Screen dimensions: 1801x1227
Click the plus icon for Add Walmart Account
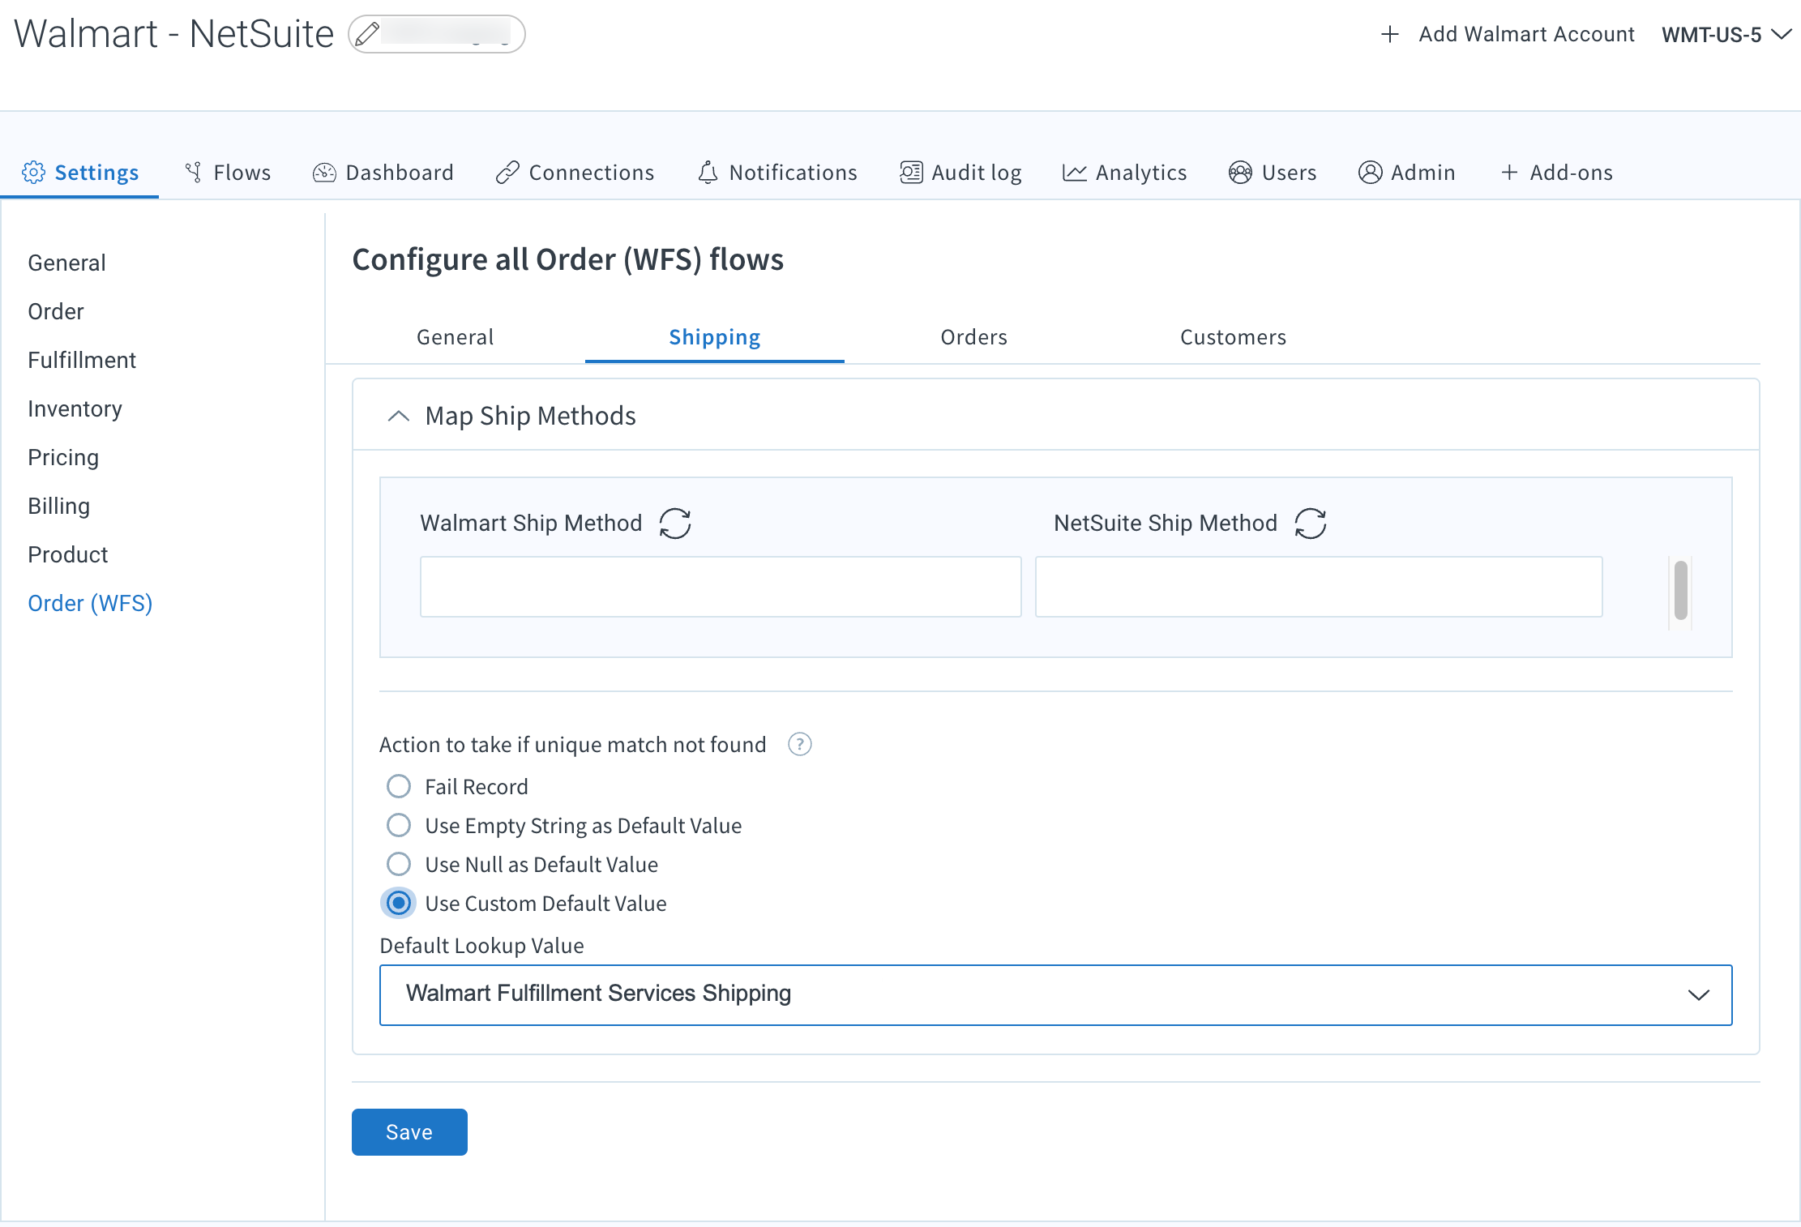click(1390, 34)
